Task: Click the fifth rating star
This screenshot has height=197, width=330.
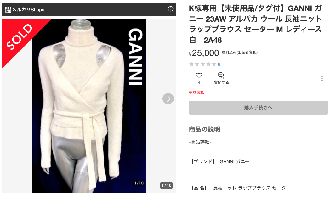Action: pos(214,64)
